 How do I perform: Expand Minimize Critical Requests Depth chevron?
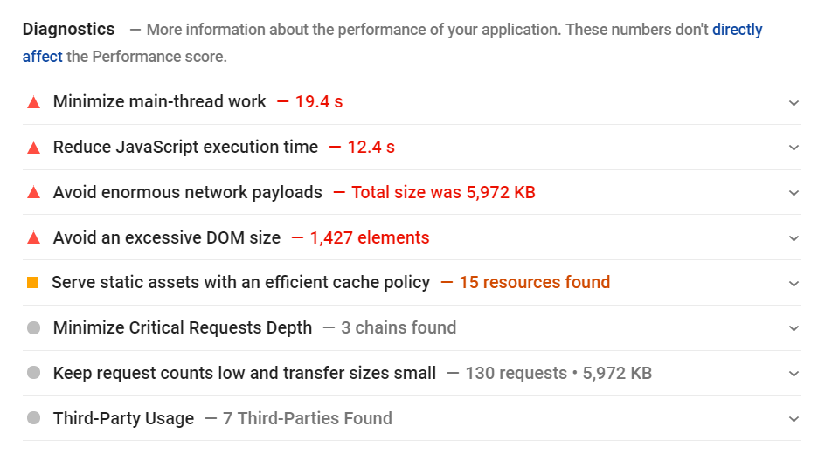click(x=794, y=329)
